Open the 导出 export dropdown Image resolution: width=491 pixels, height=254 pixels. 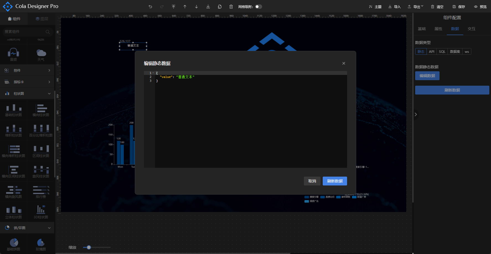coord(416,7)
